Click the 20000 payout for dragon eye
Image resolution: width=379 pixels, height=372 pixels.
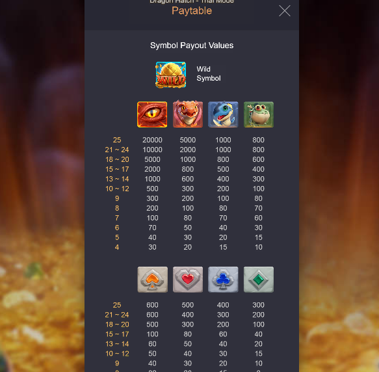click(152, 140)
